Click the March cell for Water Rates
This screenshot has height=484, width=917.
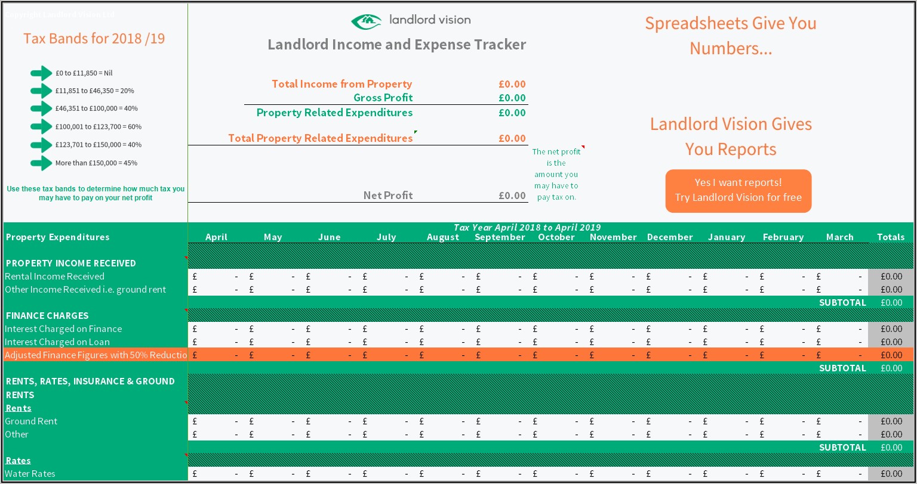coord(839,474)
